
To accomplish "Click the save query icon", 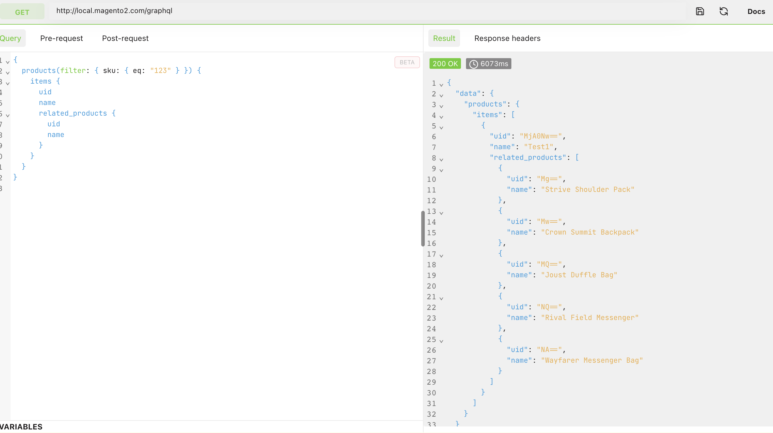I will [x=700, y=11].
